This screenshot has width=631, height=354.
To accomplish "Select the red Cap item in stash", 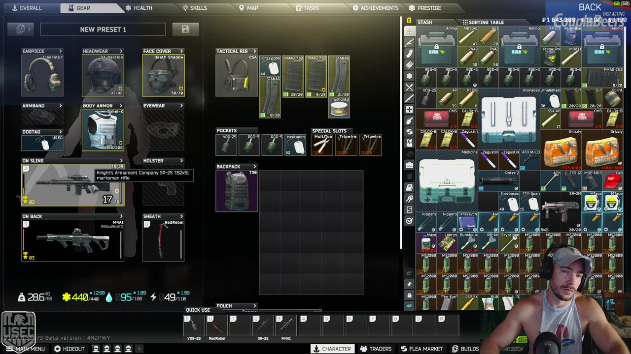I will pos(612,181).
